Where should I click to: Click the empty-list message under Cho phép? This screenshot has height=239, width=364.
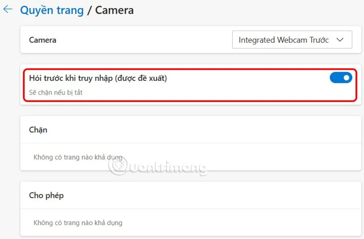pyautogui.click(x=78, y=223)
